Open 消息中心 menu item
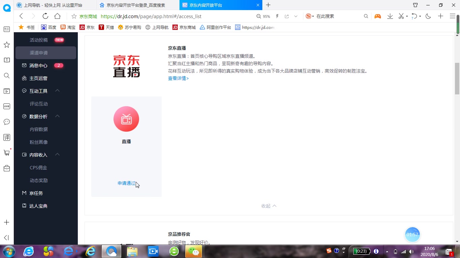The height and width of the screenshot is (258, 460). click(38, 66)
